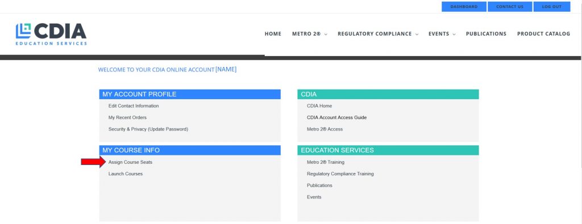Click the My Account Profile header
Viewport: 582px width, 224px height.
pos(190,94)
